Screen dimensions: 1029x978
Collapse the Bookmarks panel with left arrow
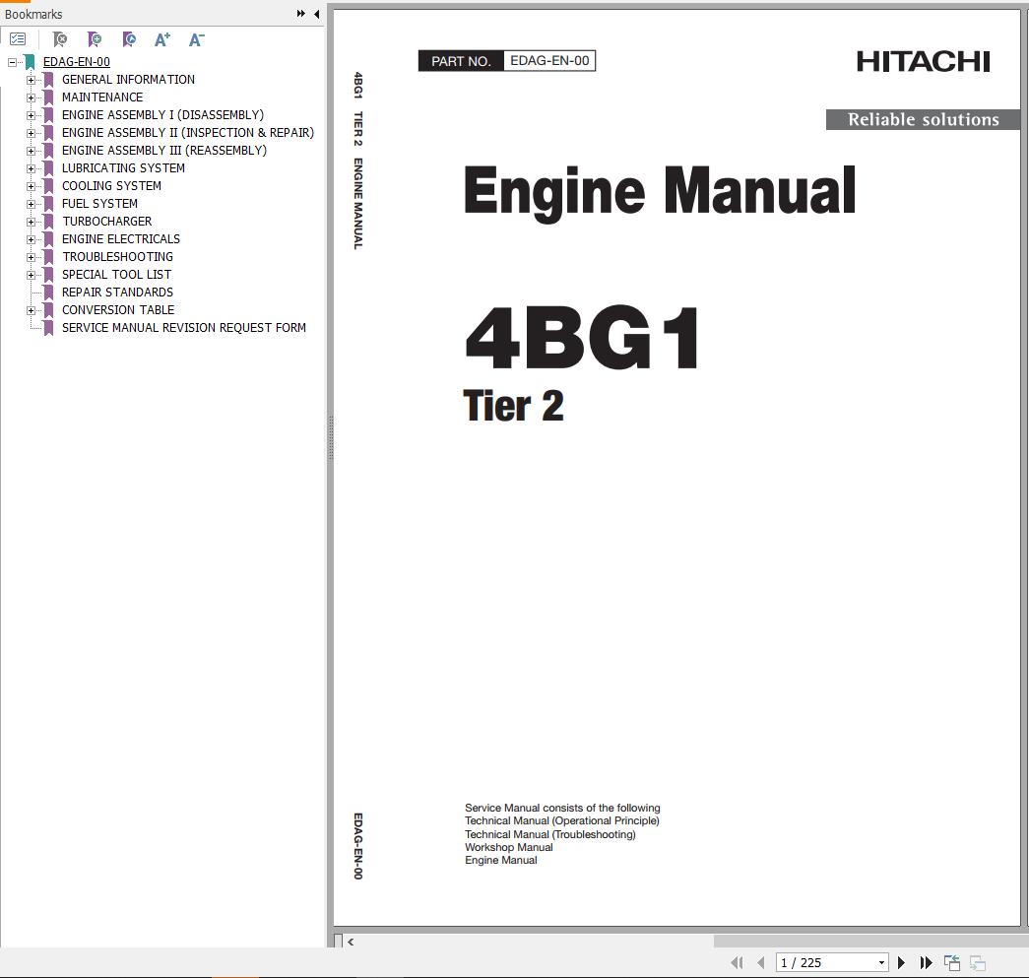click(316, 13)
